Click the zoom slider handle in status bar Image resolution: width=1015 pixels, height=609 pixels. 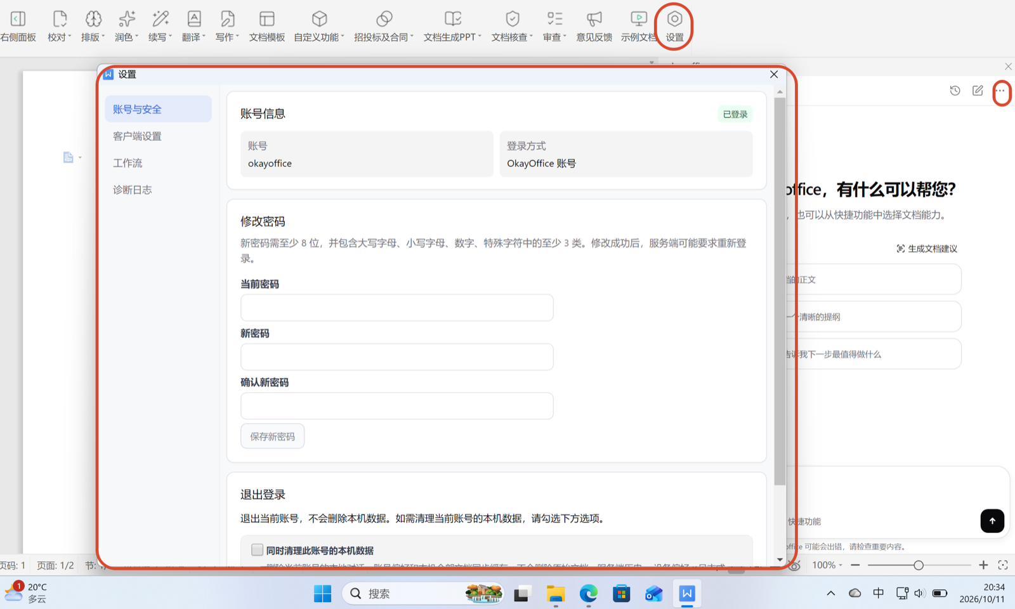(x=918, y=565)
